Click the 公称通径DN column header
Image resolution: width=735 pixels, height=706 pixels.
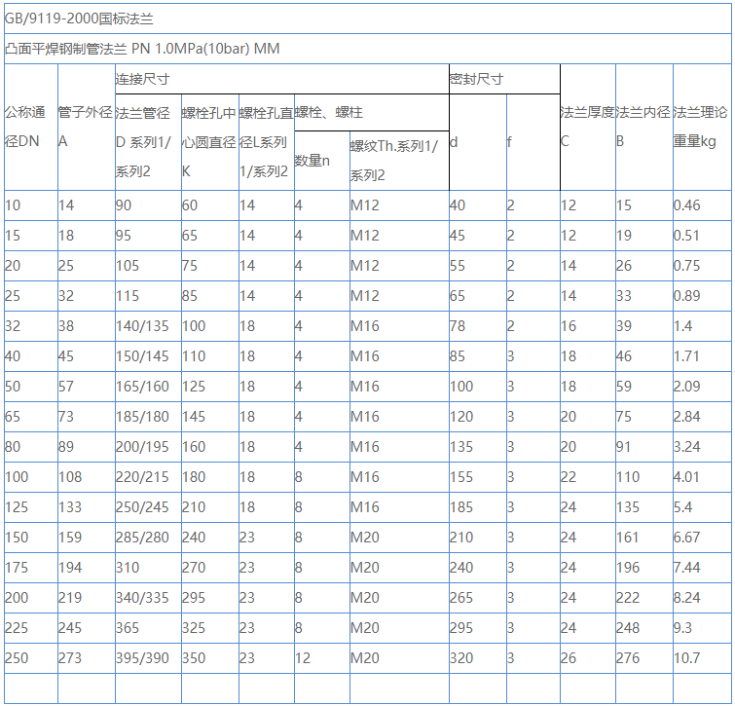pos(30,127)
